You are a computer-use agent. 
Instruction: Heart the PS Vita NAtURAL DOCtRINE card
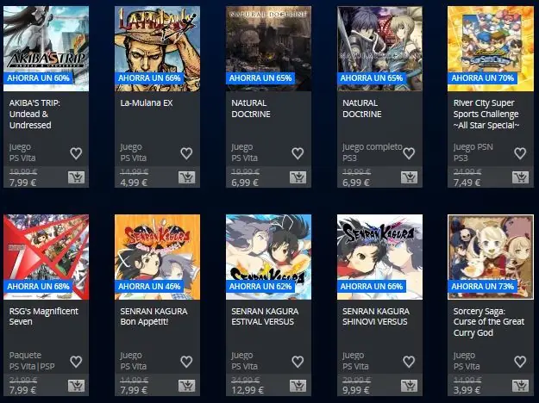tap(298, 153)
